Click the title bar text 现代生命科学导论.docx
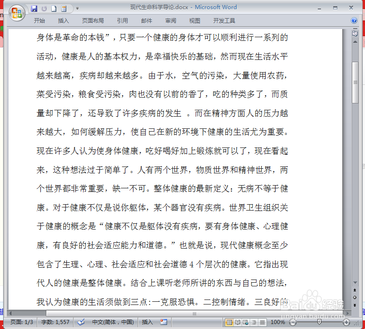 click(159, 7)
